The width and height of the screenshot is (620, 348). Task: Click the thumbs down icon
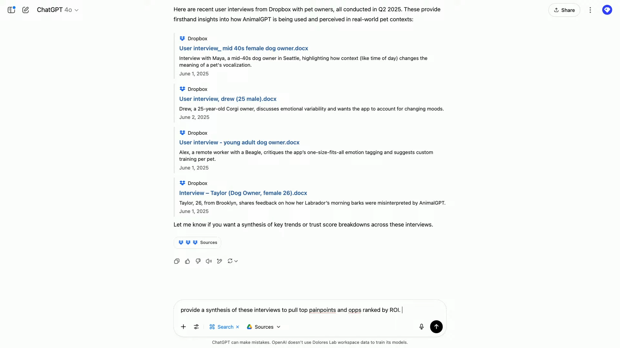(x=198, y=261)
